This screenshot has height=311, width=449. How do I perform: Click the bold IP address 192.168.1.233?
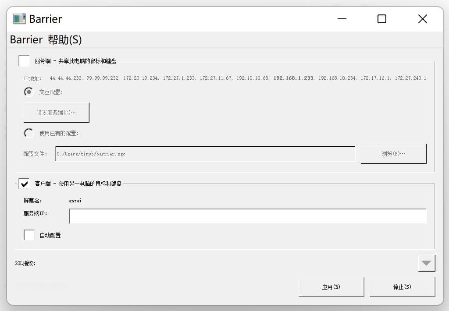pos(293,78)
